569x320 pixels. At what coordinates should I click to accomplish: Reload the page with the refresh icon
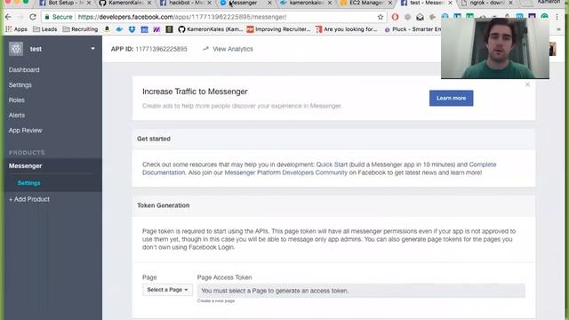click(33, 17)
